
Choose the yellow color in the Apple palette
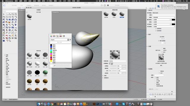click(61, 61)
